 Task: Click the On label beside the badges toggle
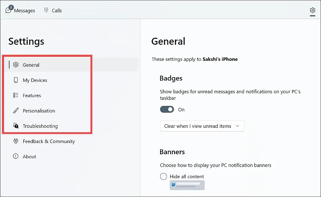click(181, 110)
